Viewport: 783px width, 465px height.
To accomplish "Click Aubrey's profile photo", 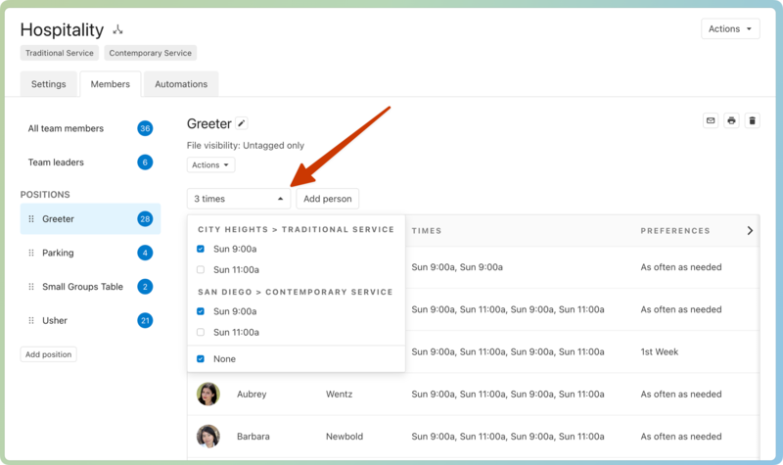I will pos(207,394).
